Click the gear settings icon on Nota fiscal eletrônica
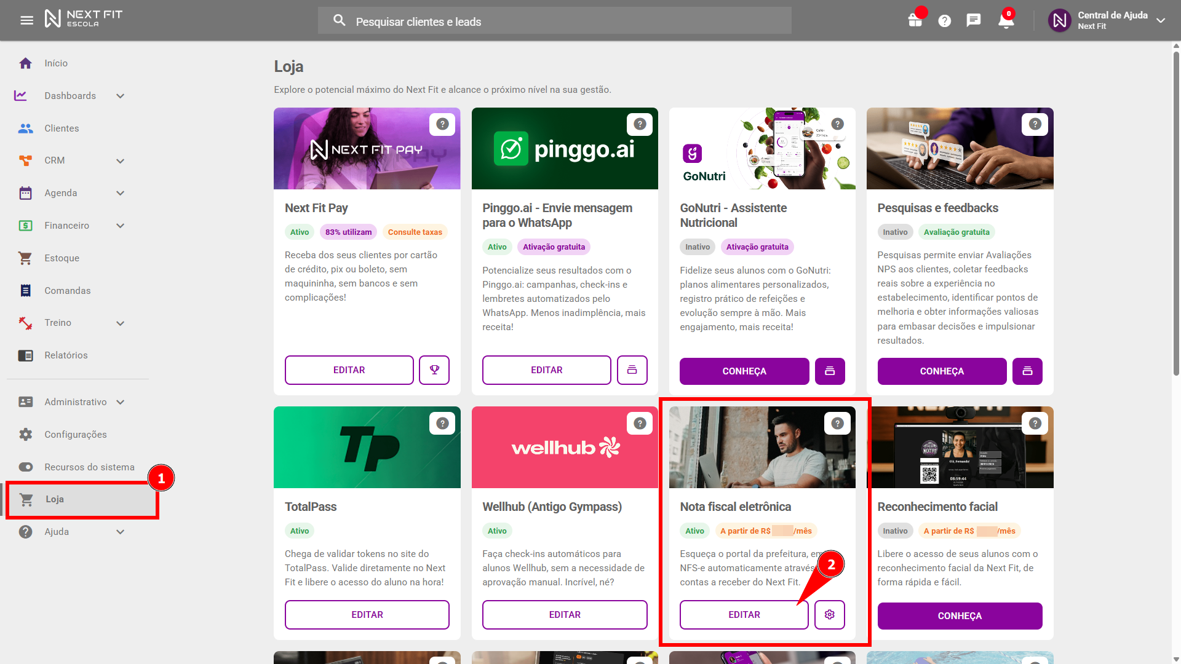Screen dimensions: 1181x664 829,615
